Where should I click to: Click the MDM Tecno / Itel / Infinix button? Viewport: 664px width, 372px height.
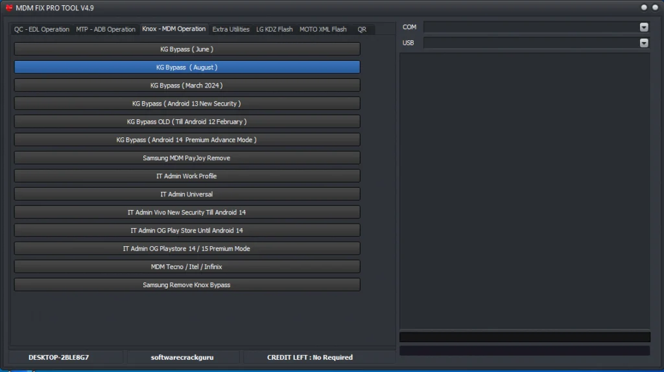tap(187, 267)
